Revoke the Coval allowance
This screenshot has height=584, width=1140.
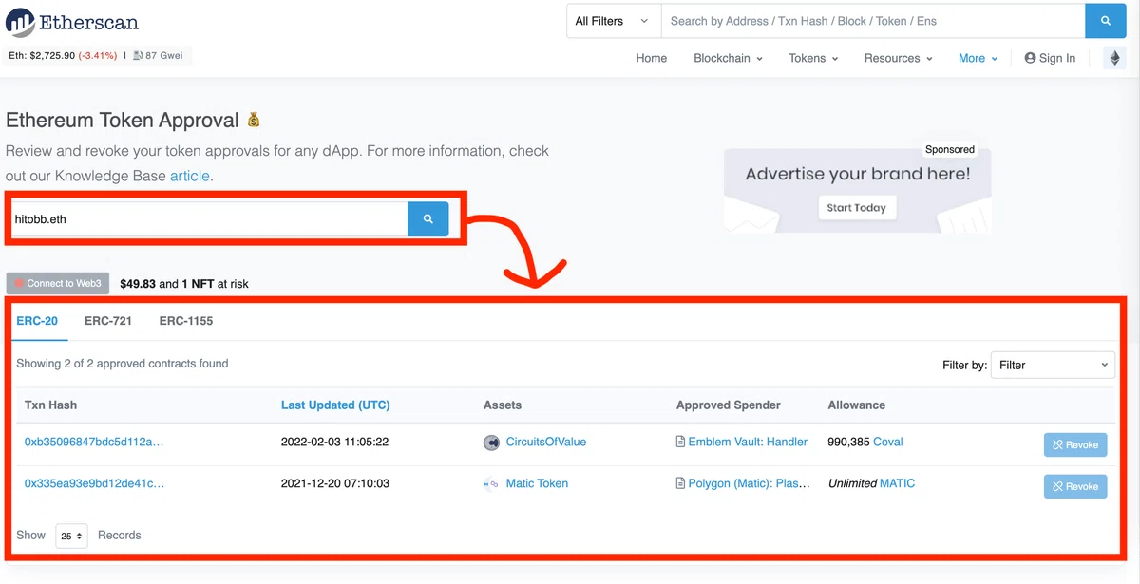click(1075, 444)
